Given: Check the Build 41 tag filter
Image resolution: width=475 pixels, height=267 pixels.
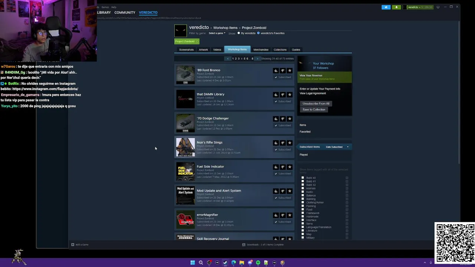Looking at the screenshot, I should coord(302,181).
